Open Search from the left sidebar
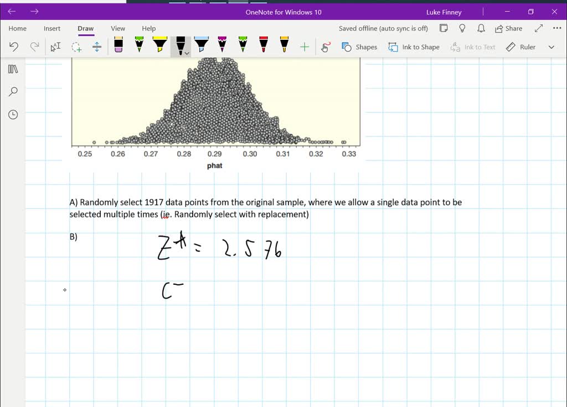 pyautogui.click(x=13, y=91)
